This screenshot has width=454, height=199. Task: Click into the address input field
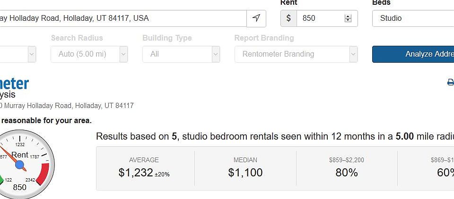click(x=123, y=18)
